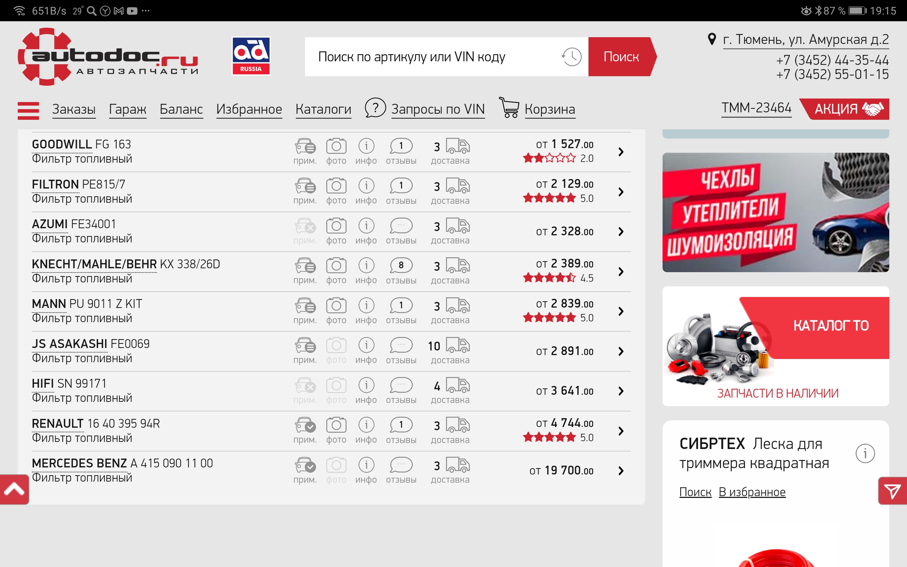Open the Каталог ТО banner
This screenshot has height=567, width=907.
click(776, 346)
